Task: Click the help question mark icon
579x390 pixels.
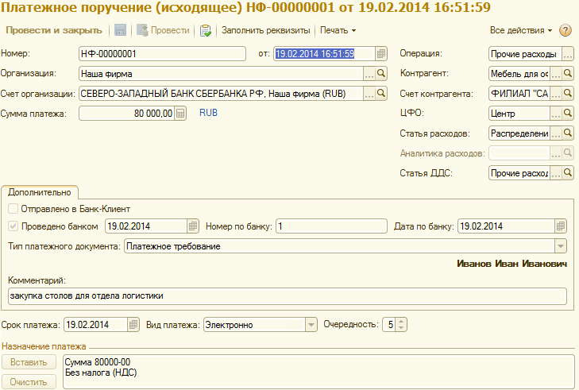Action: point(565,30)
